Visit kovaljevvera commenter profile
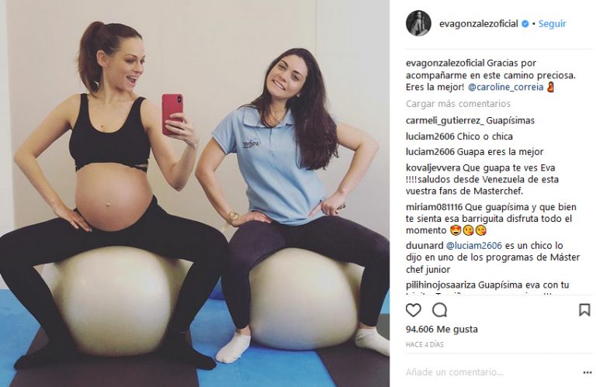Image resolution: width=596 pixels, height=387 pixels. pos(433,168)
